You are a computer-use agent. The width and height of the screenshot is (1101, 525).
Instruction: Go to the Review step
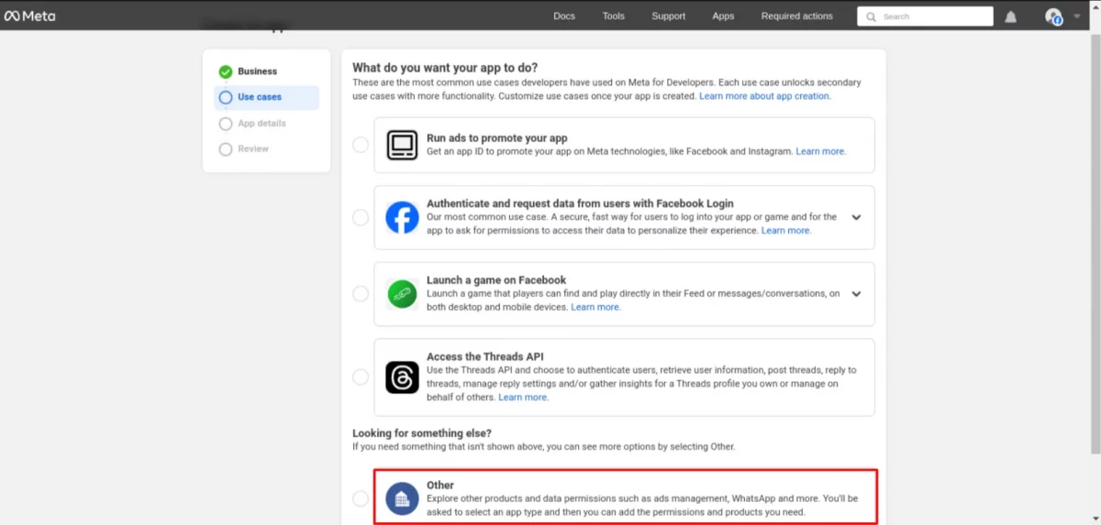click(x=253, y=148)
